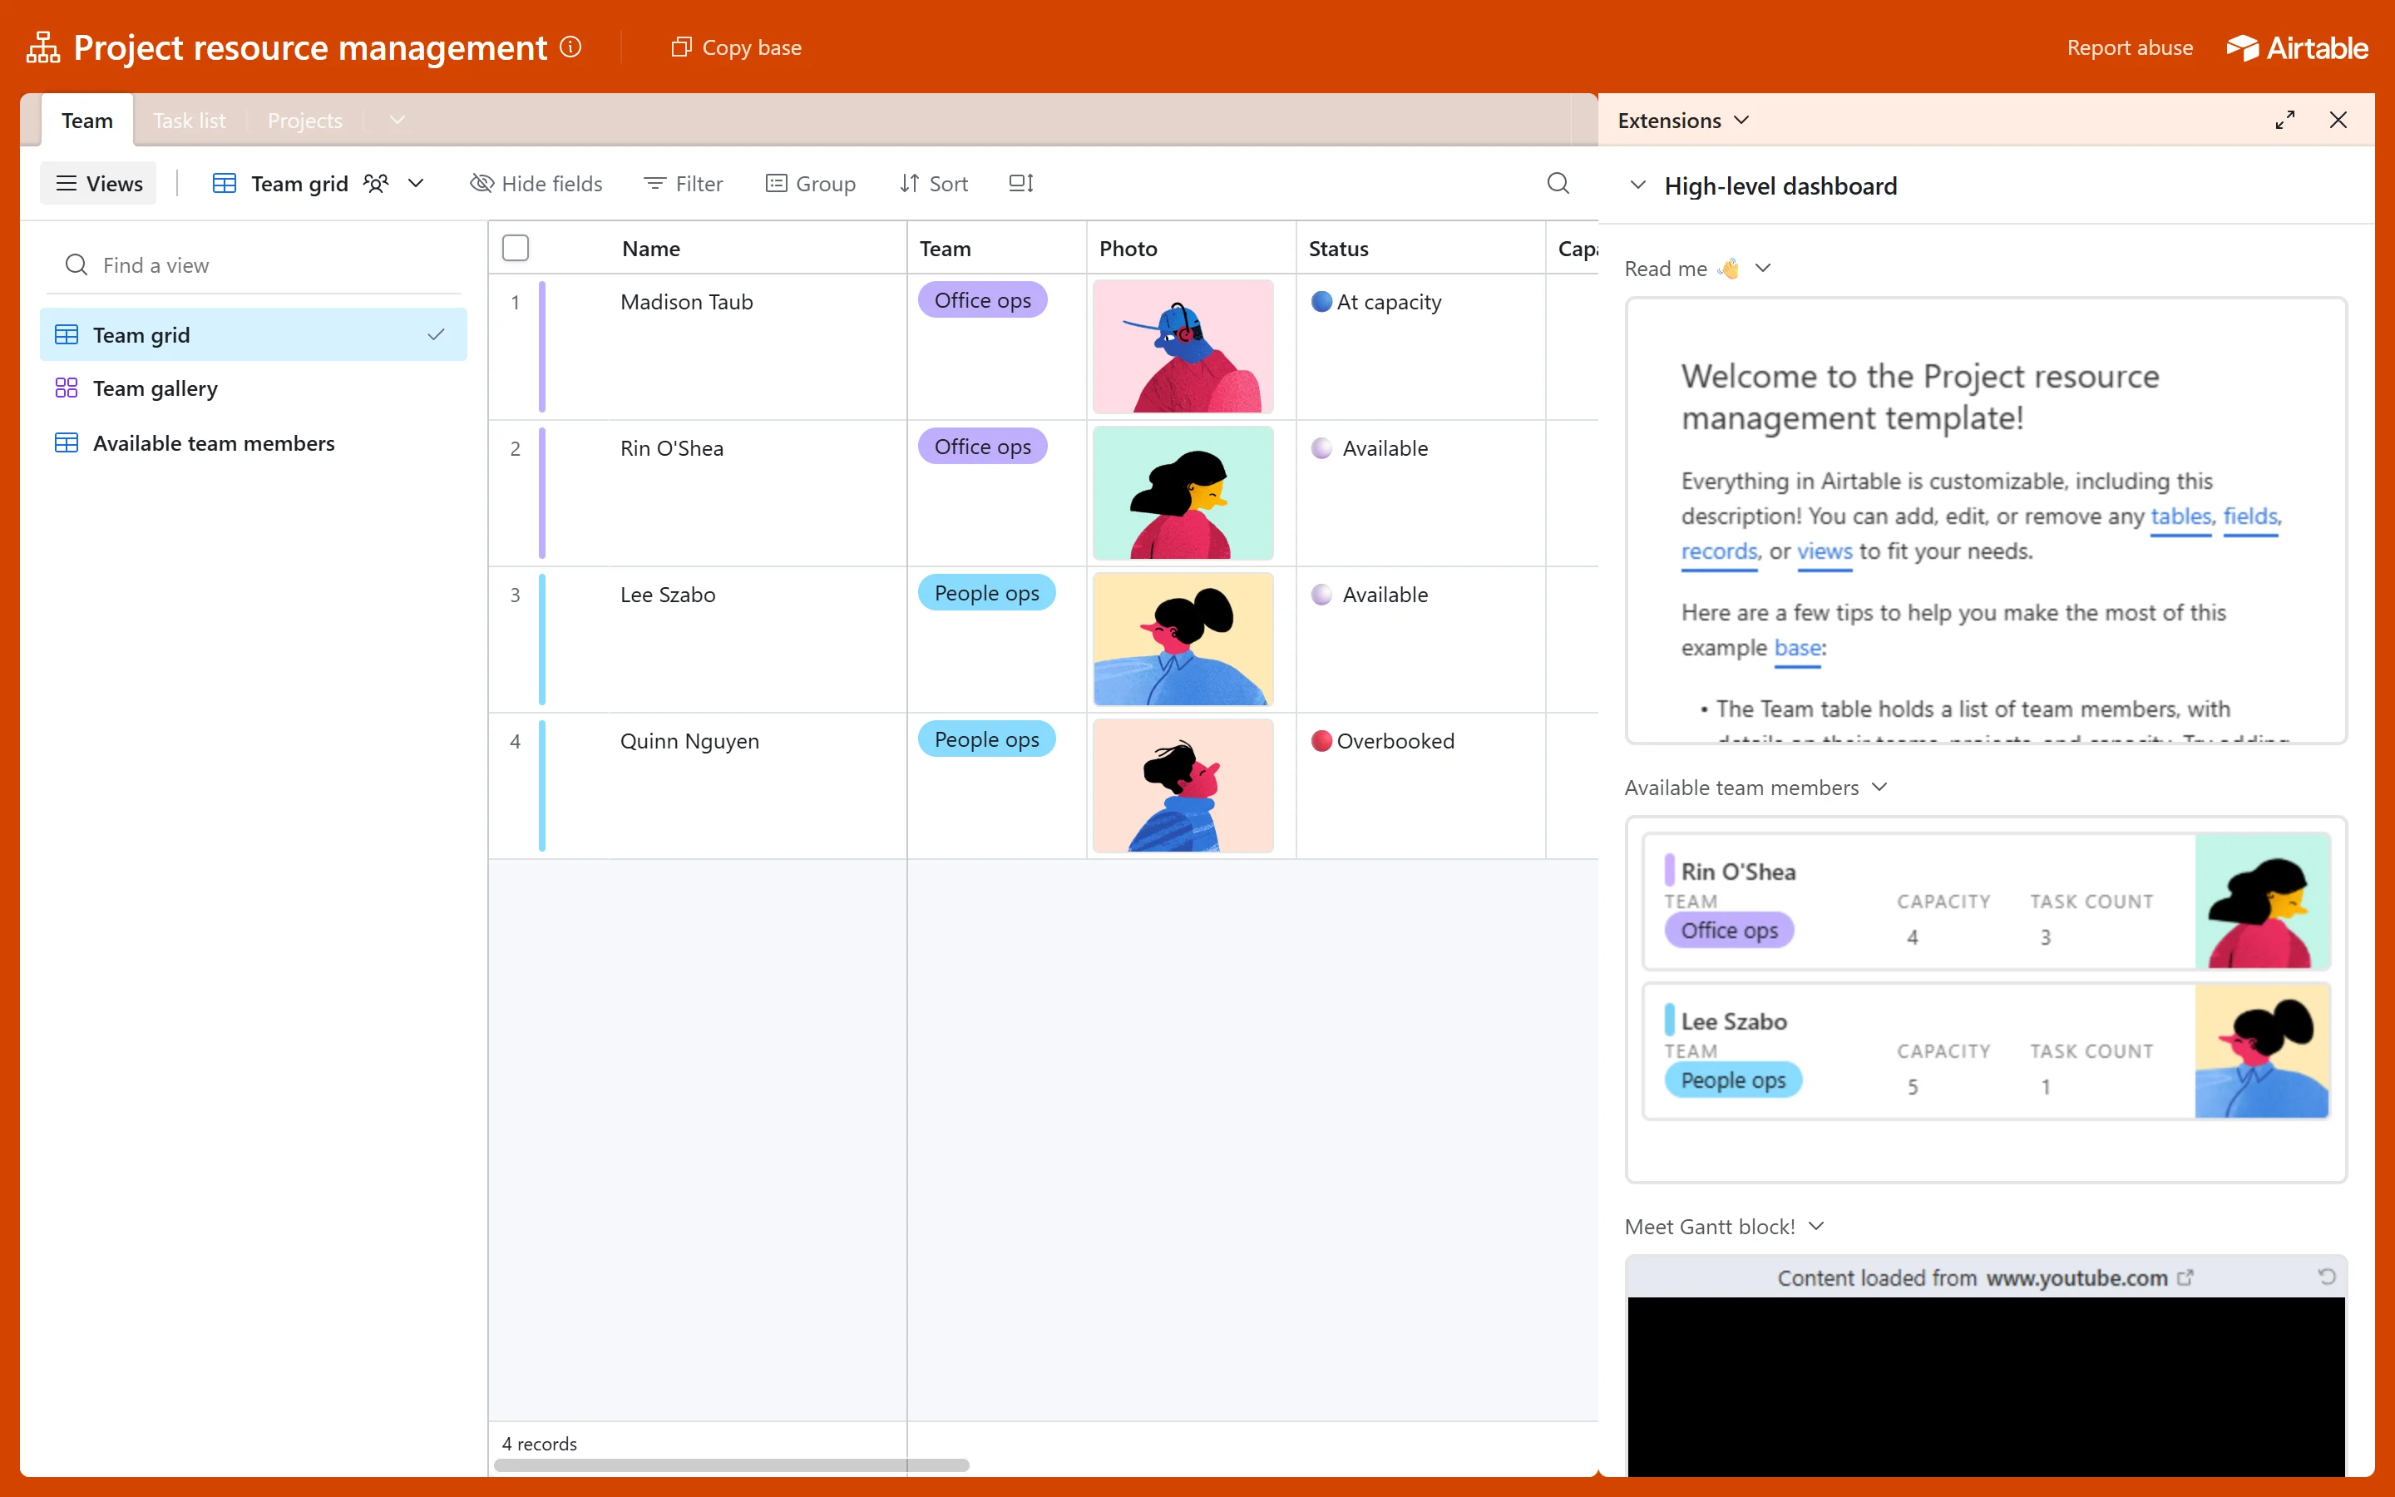Expand the more tables chevron
The image size is (2395, 1497).
click(x=397, y=120)
